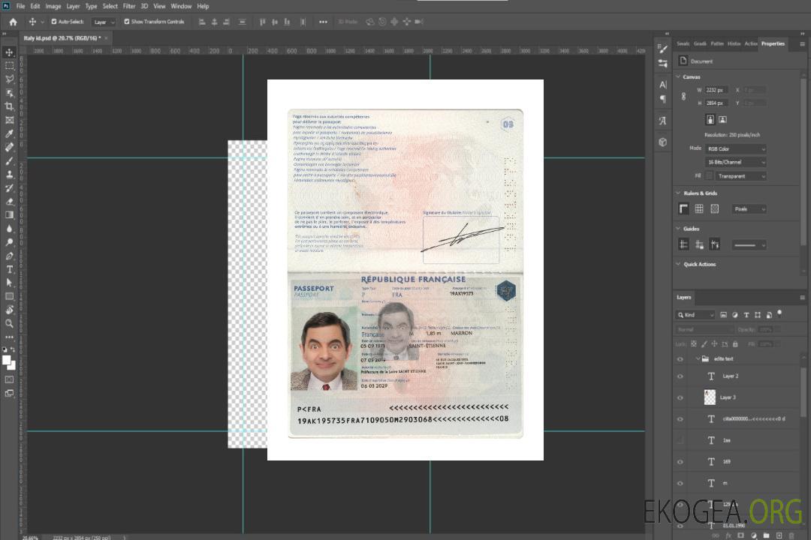The width and height of the screenshot is (811, 540).
Task: Open the 3D cube panel icon
Action: tap(662, 142)
